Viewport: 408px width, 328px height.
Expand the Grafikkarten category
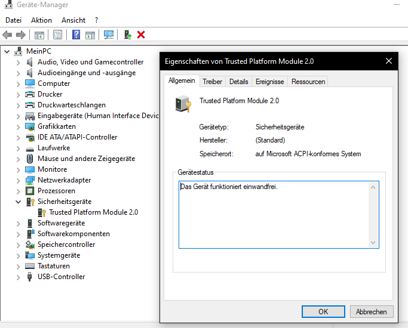pyautogui.click(x=18, y=127)
